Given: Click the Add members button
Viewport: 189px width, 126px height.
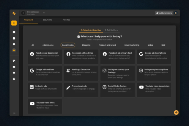Looking at the screenshot, I should (164, 13).
